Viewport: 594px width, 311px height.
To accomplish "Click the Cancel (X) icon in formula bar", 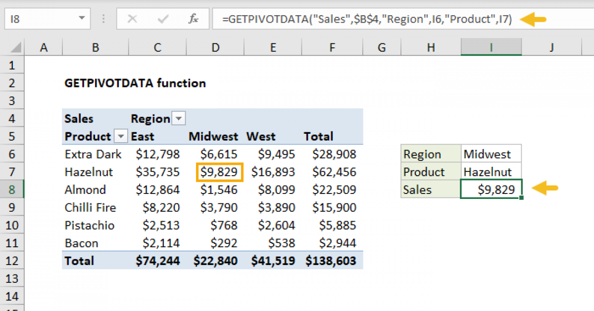I will point(133,19).
